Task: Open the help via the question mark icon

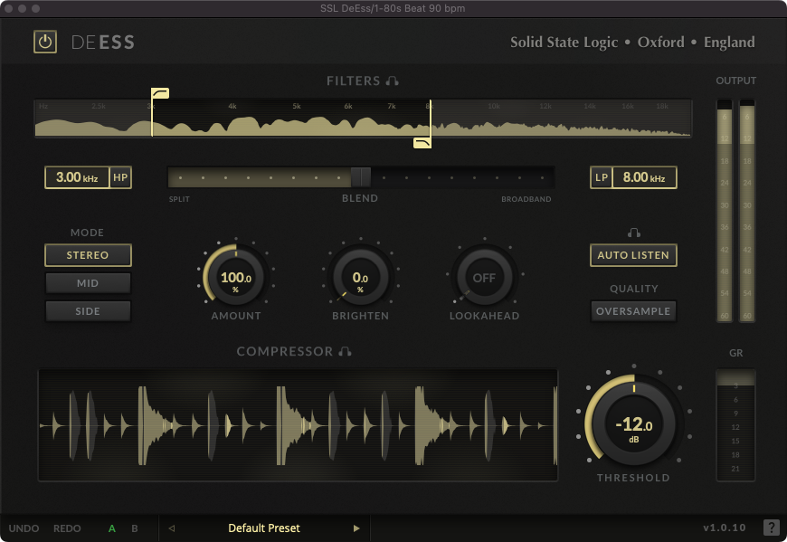Action: click(x=772, y=528)
